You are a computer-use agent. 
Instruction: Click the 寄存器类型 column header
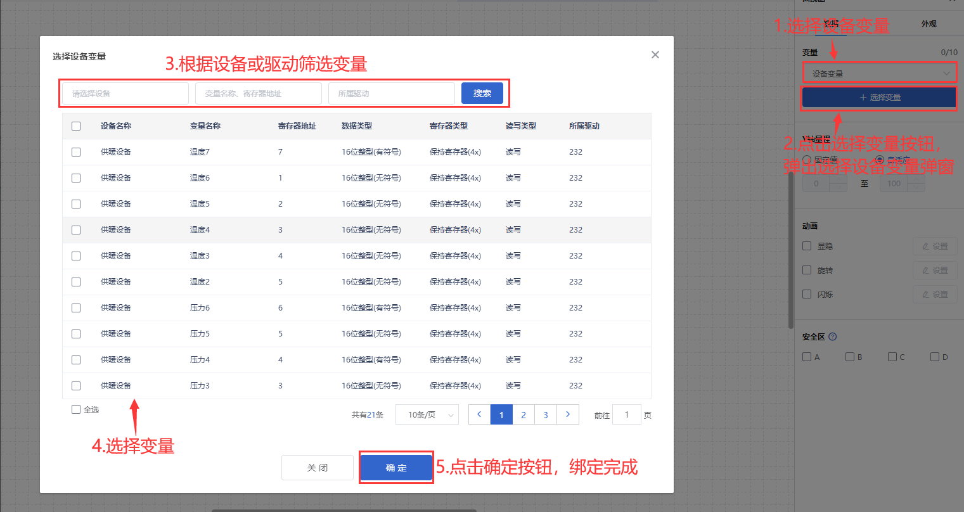click(449, 126)
